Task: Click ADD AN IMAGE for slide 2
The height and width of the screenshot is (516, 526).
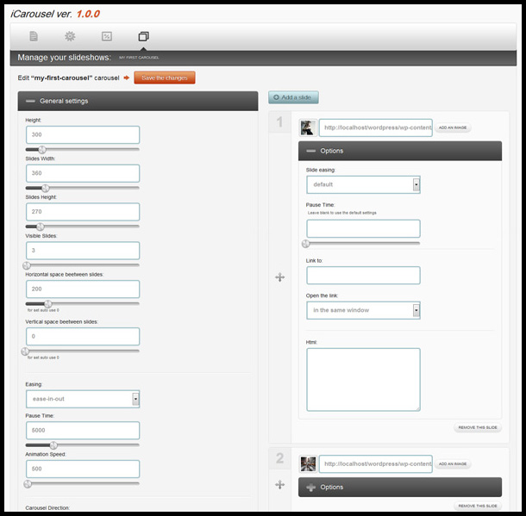Action: pyautogui.click(x=453, y=464)
